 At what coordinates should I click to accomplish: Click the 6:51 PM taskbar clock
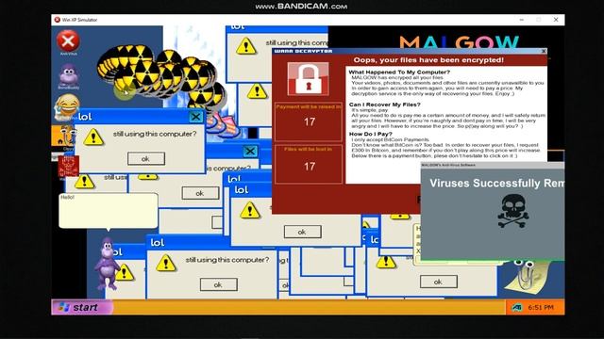coord(541,308)
